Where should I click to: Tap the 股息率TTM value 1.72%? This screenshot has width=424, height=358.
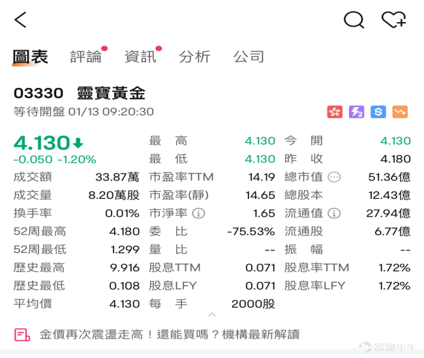395,268
